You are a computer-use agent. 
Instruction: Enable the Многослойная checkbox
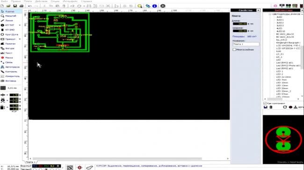[234, 50]
